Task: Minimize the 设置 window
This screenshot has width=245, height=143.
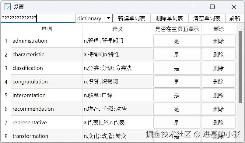Action: [191, 7]
